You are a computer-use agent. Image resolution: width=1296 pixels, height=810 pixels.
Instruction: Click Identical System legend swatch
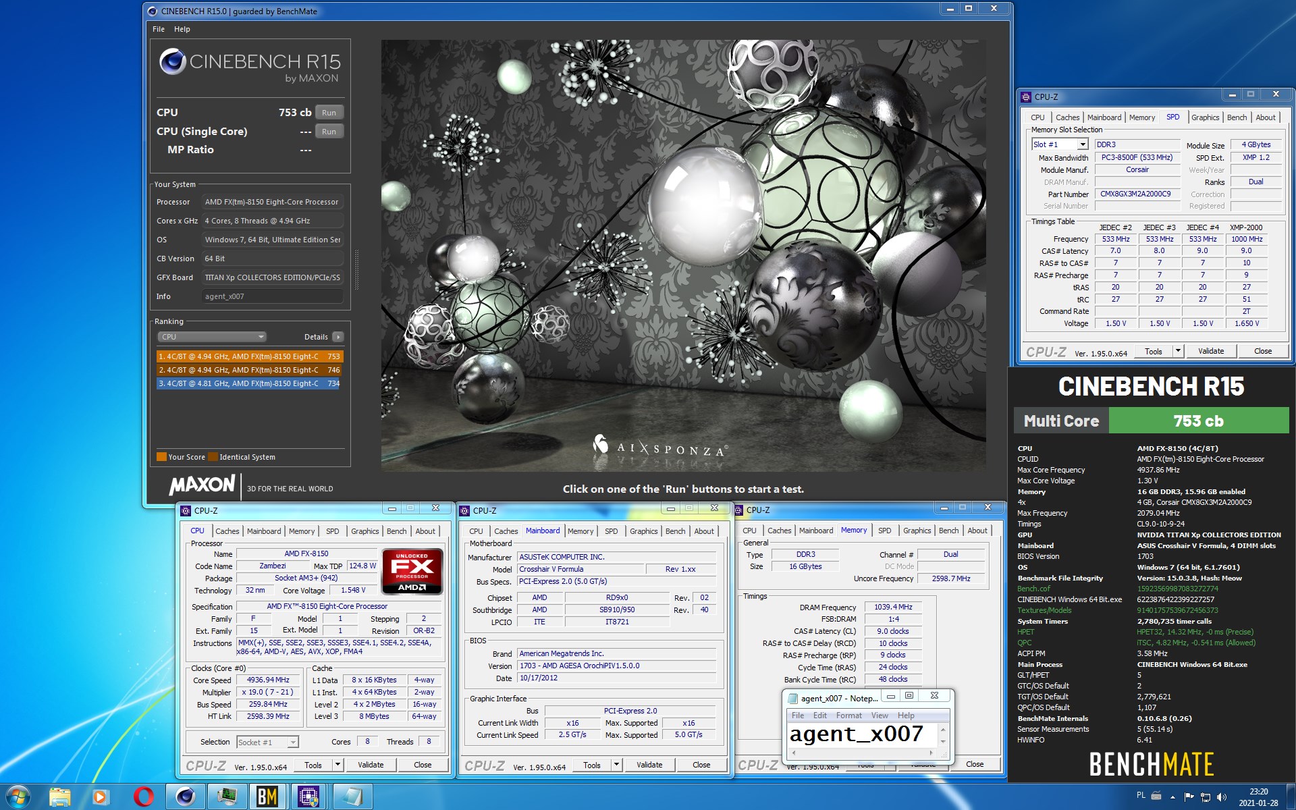tap(213, 457)
